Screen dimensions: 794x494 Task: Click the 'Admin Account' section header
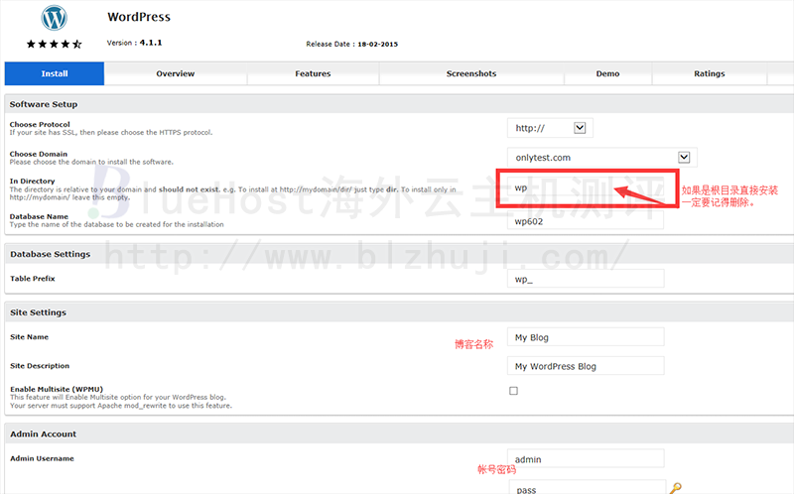(43, 433)
